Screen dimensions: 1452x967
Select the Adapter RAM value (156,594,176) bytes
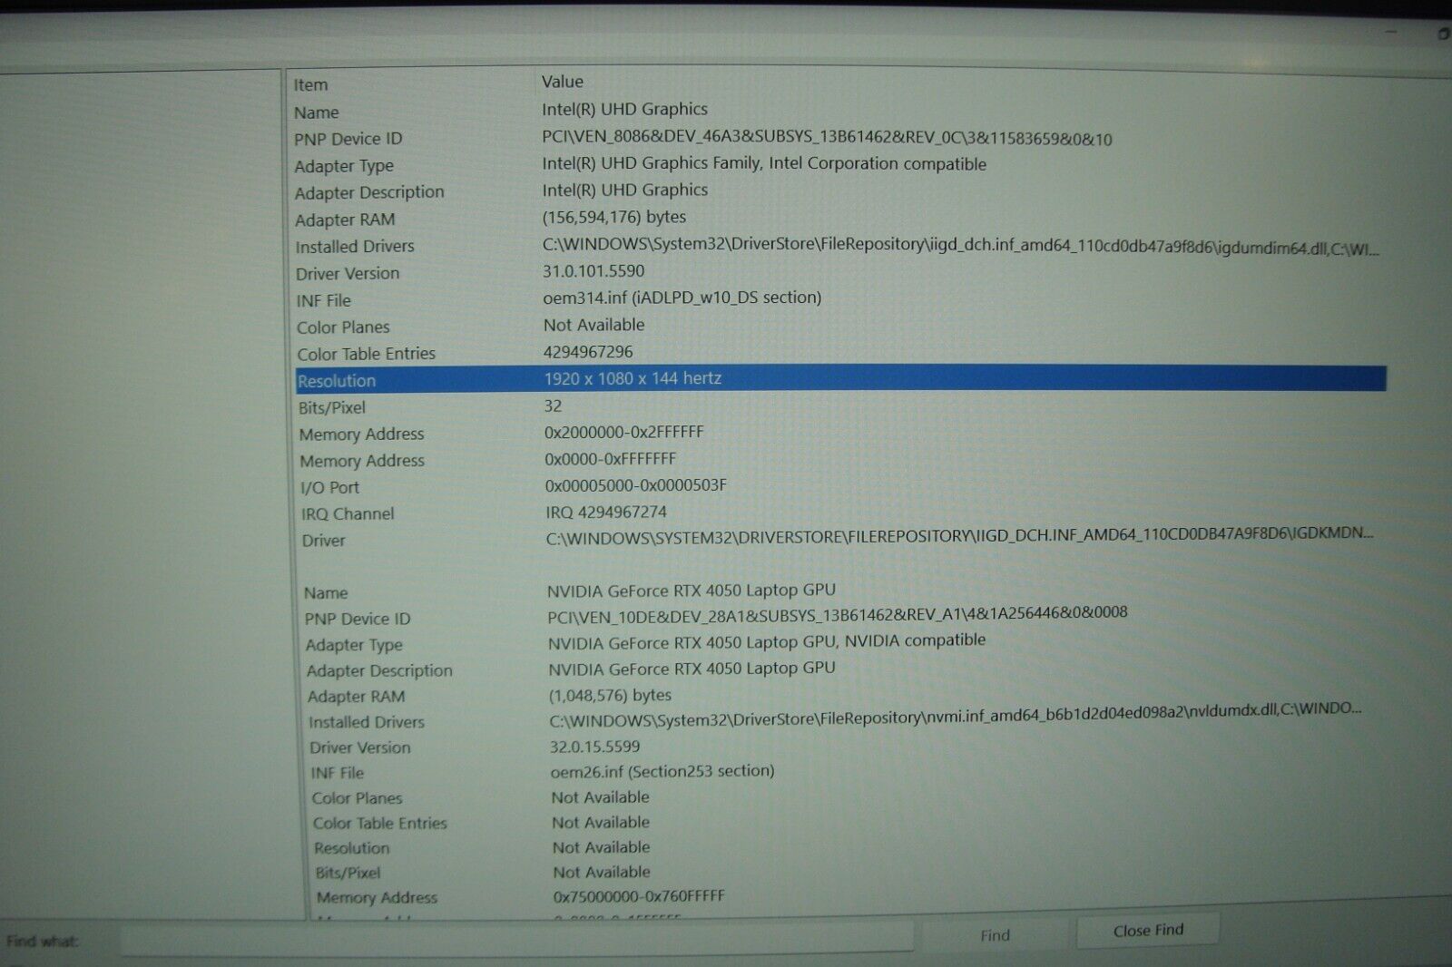(x=614, y=217)
